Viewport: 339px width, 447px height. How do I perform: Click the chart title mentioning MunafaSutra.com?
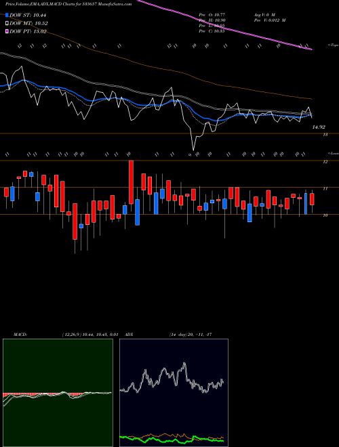[x=68, y=5]
